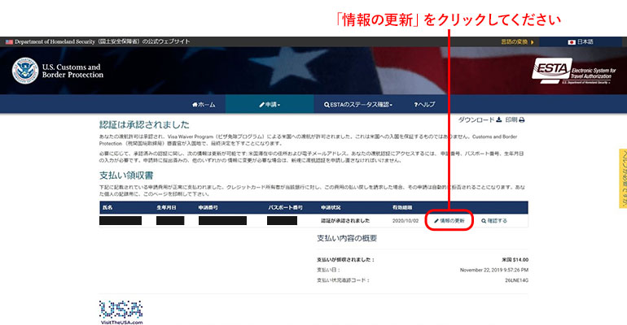Click 情報の更新 update information link
627x325 pixels.
(449, 220)
